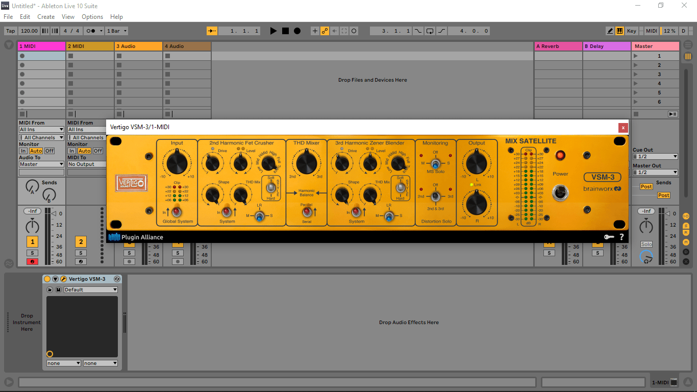Viewport: 697px width, 392px height.
Task: Toggle Automation Arm button
Action: coord(325,31)
